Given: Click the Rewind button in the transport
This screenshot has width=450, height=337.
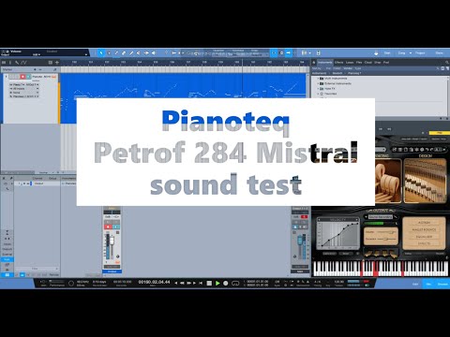Looking at the screenshot, I should [x=182, y=283].
